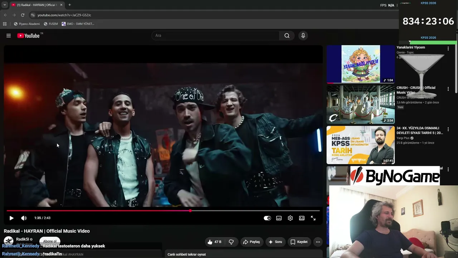Viewport: 458px width, 258px height.
Task: Play the video with the play button
Action: 11,218
